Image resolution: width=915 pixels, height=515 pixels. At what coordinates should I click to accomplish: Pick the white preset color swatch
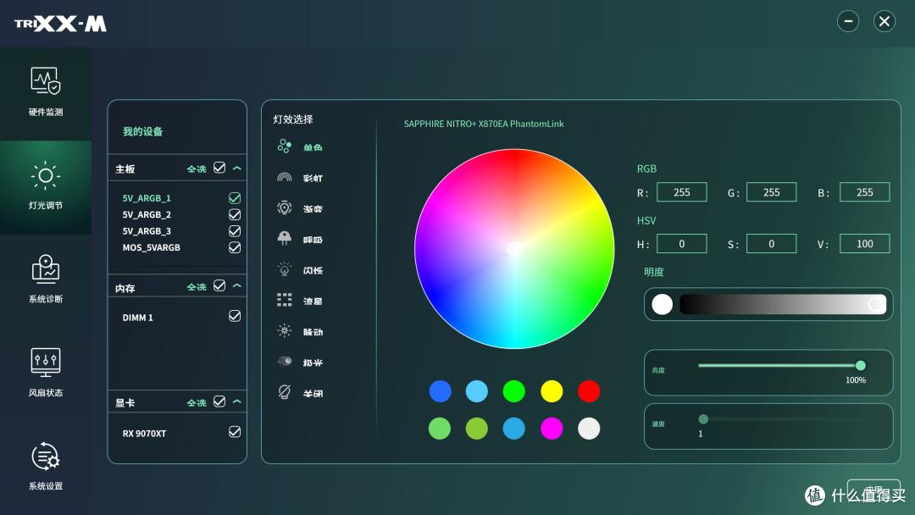coord(589,428)
